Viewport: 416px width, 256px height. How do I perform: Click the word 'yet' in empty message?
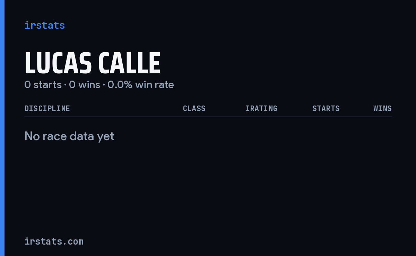click(106, 137)
